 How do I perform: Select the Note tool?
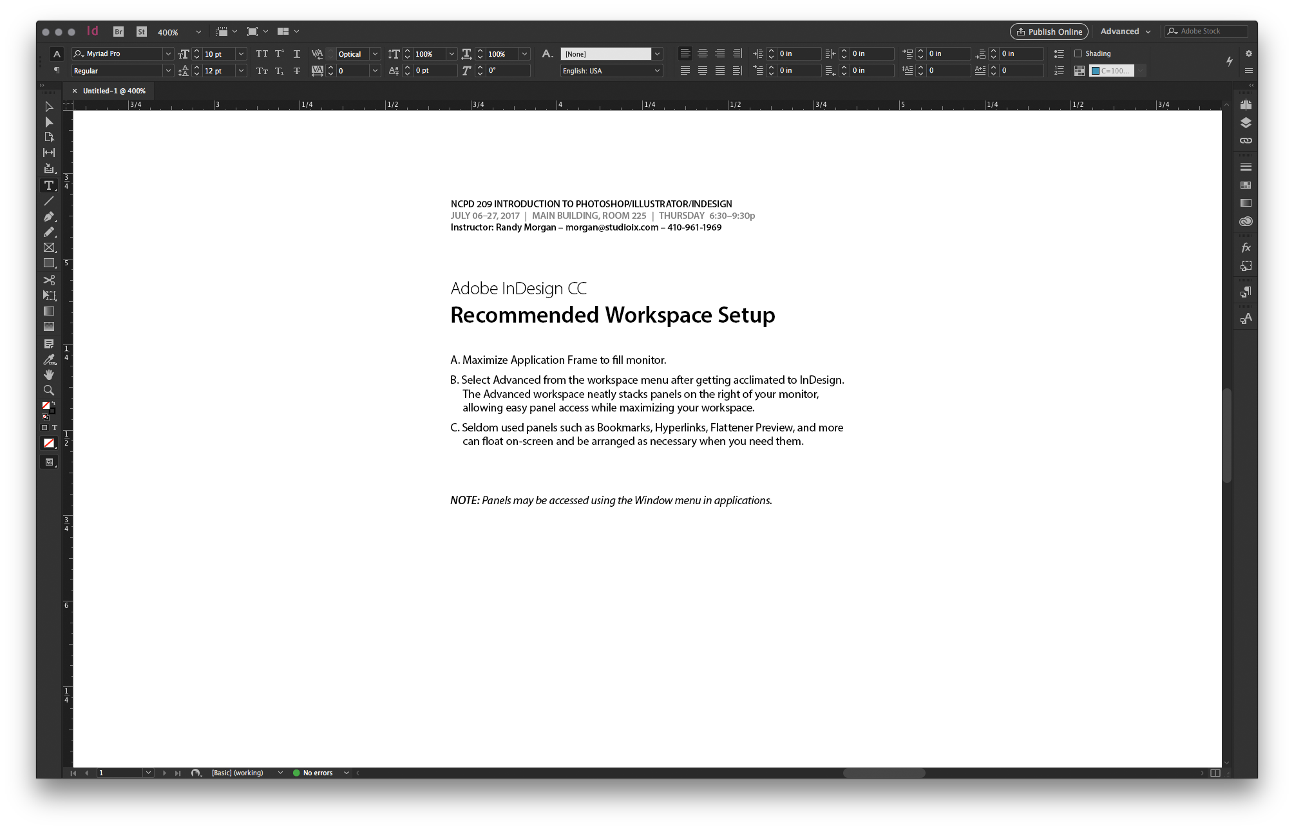point(49,344)
